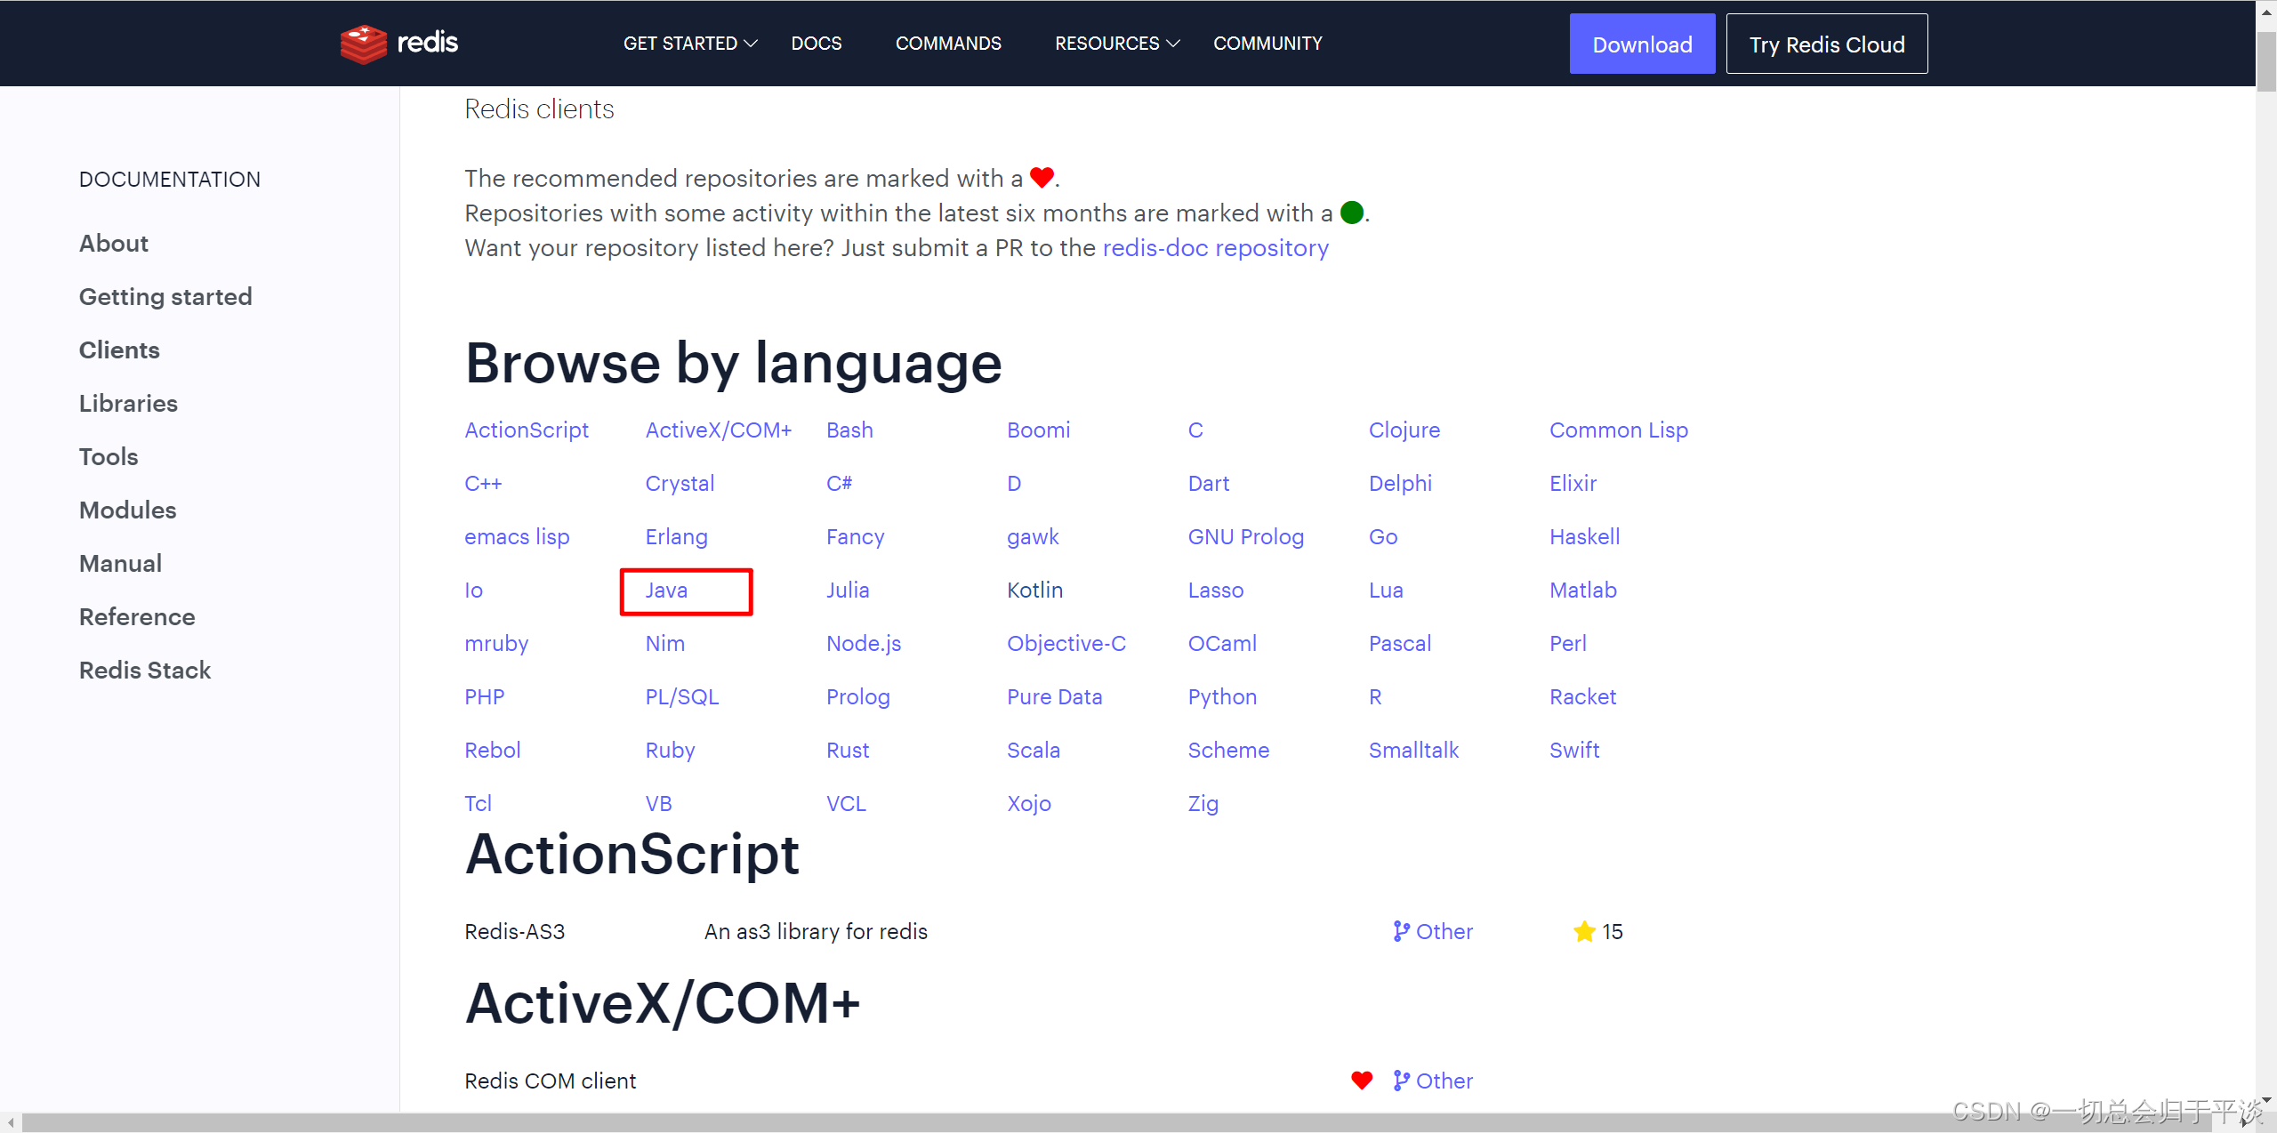Open the COMMUNITY navigation item
This screenshot has width=2277, height=1133.
click(x=1267, y=43)
